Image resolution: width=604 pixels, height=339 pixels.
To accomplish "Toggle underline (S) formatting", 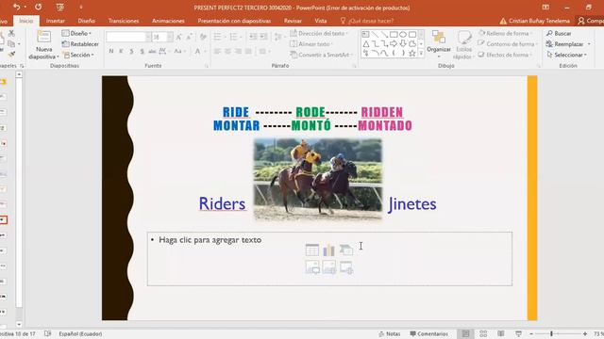I will 132,51.
